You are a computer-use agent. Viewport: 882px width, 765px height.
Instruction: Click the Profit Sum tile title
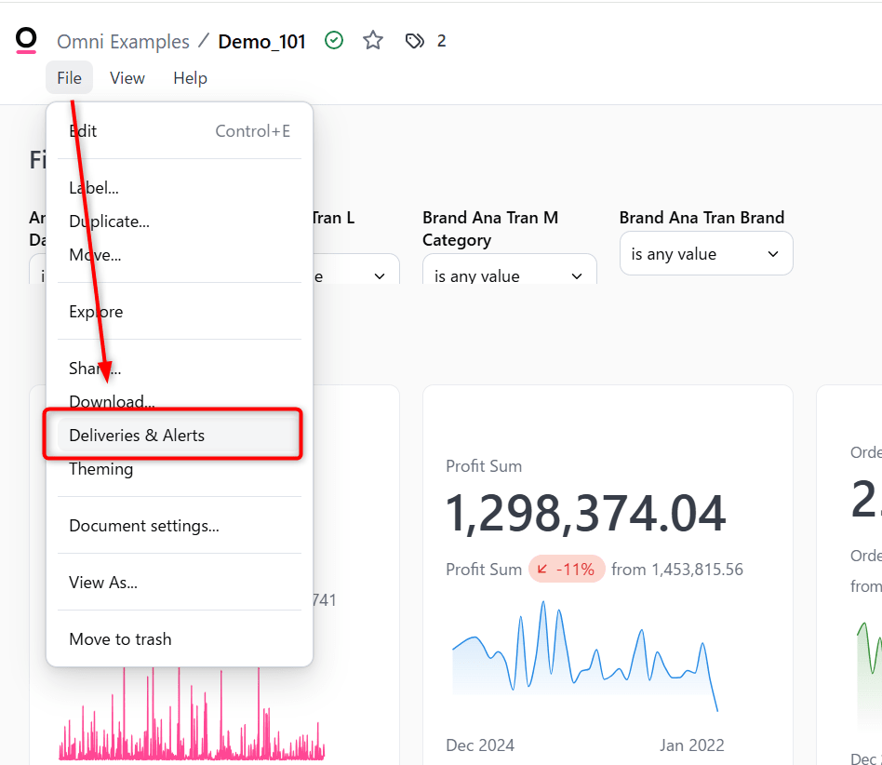tap(484, 466)
